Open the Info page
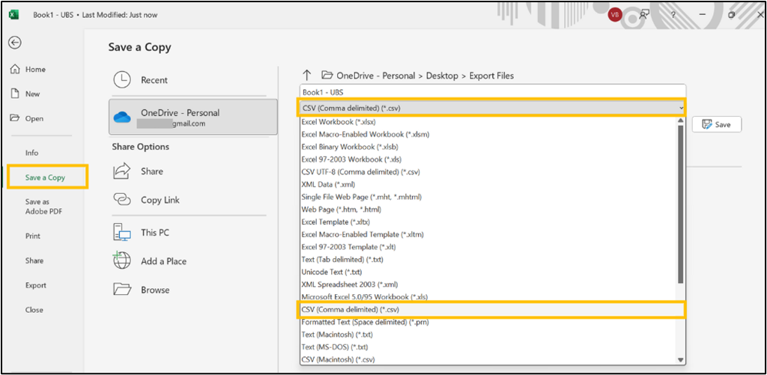The image size is (767, 375). pos(31,153)
